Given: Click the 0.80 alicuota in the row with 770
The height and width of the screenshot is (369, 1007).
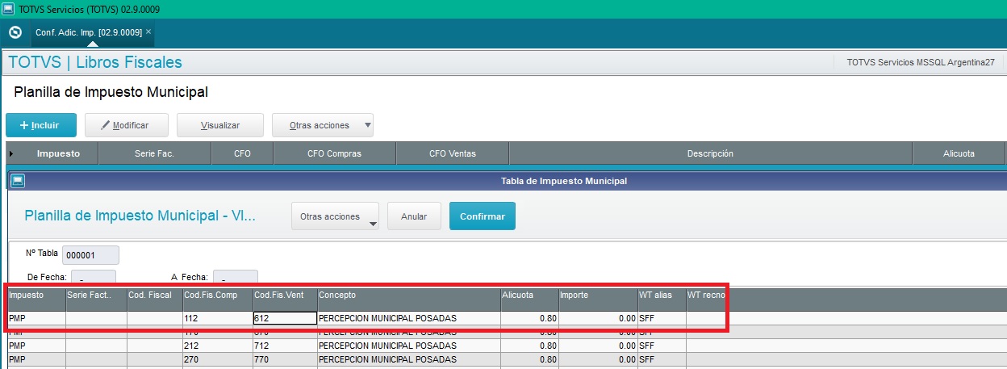Looking at the screenshot, I should click(x=529, y=359).
